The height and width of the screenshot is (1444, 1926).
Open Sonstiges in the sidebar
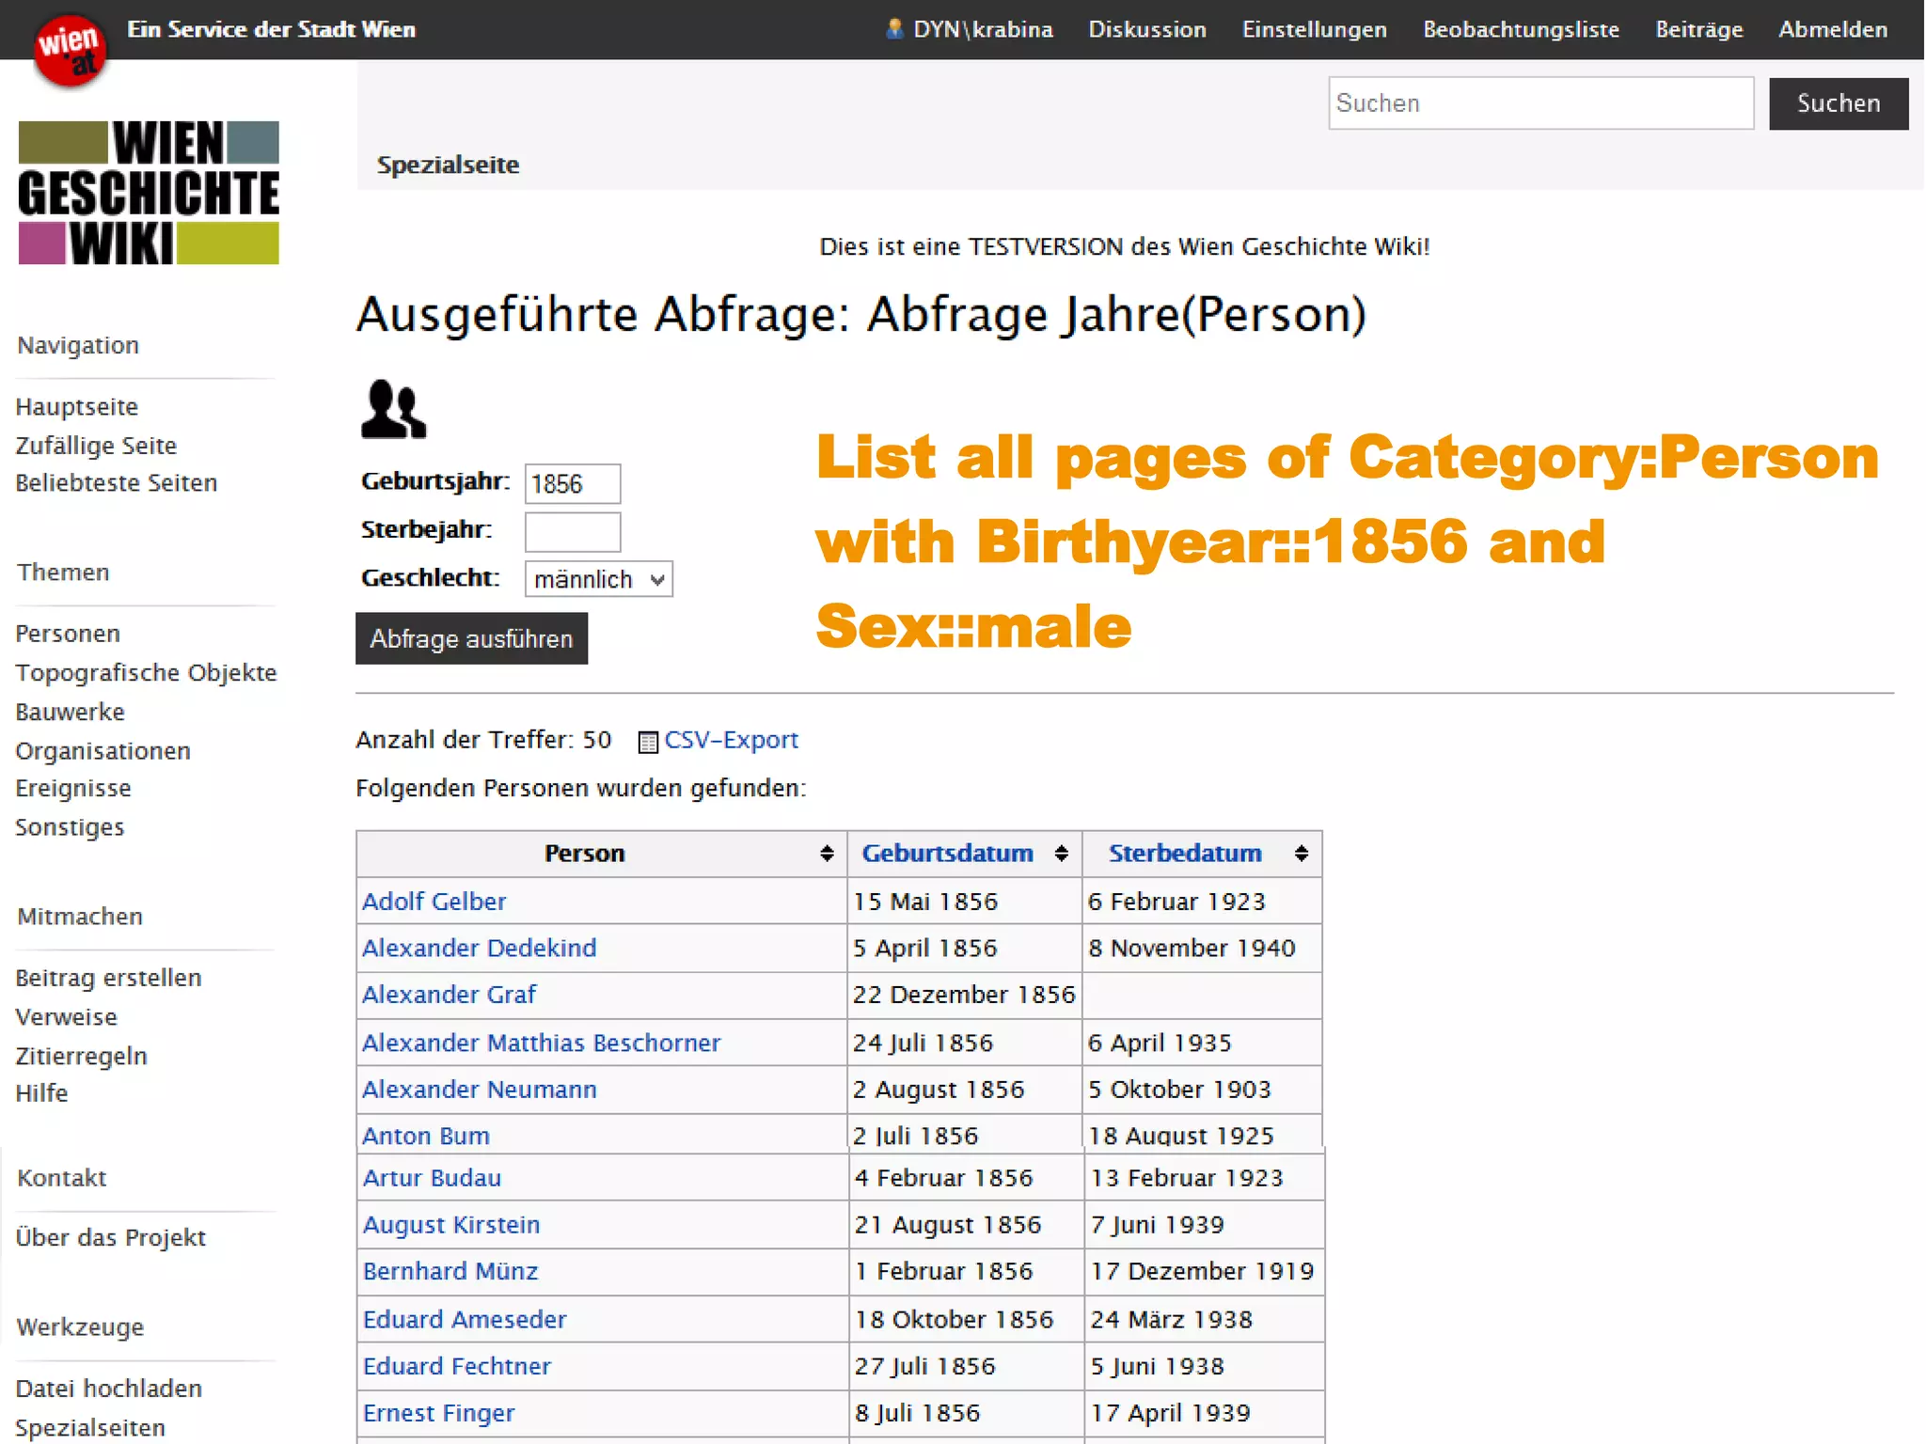pyautogui.click(x=70, y=827)
